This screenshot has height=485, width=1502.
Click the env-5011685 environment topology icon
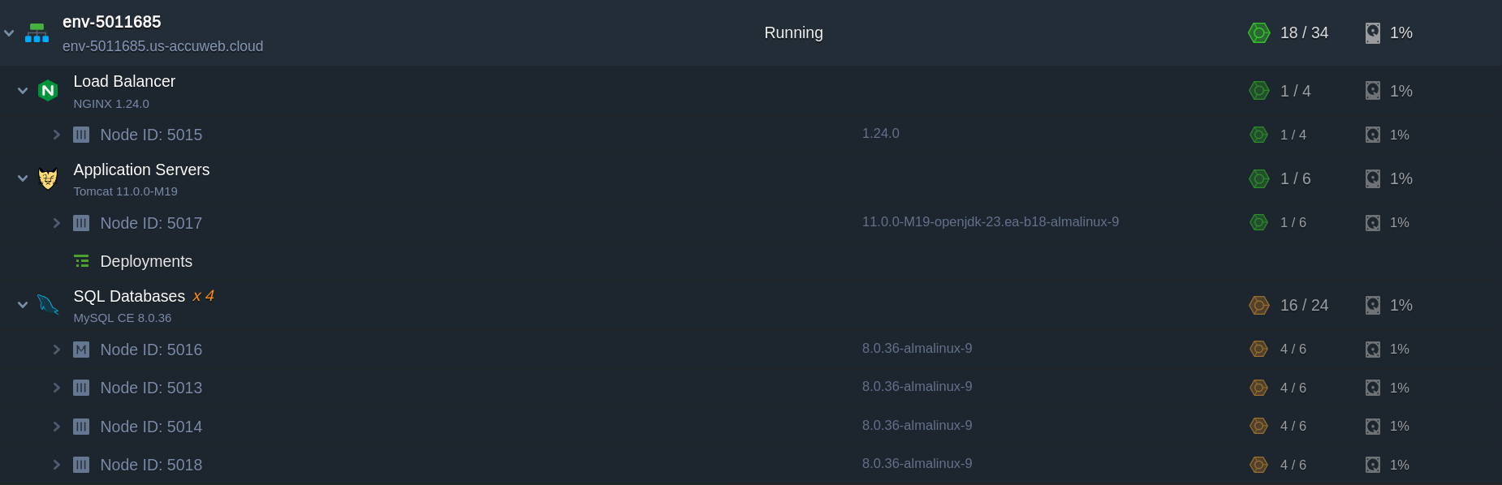click(x=37, y=33)
